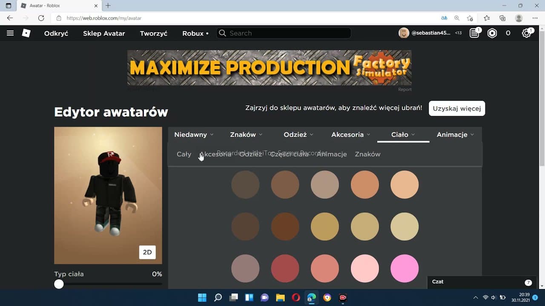The image size is (545, 306).
Task: Open the screen recorder taskbar icon
Action: (x=343, y=297)
